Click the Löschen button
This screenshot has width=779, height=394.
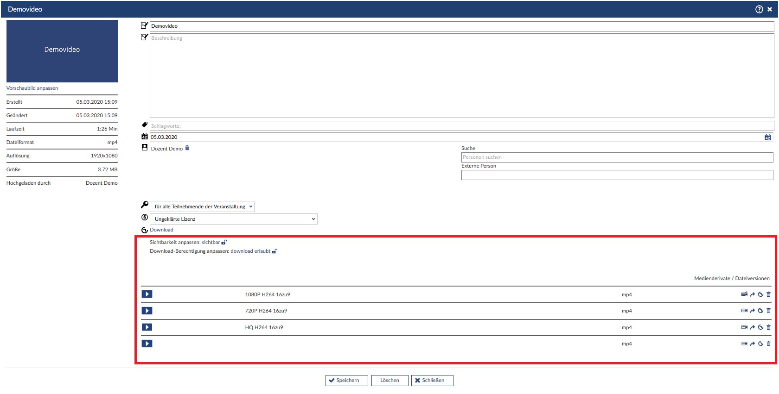click(389, 380)
